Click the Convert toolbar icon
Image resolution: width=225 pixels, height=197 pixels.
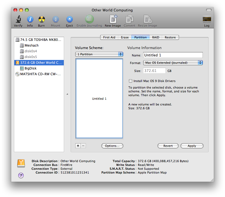point(129,19)
